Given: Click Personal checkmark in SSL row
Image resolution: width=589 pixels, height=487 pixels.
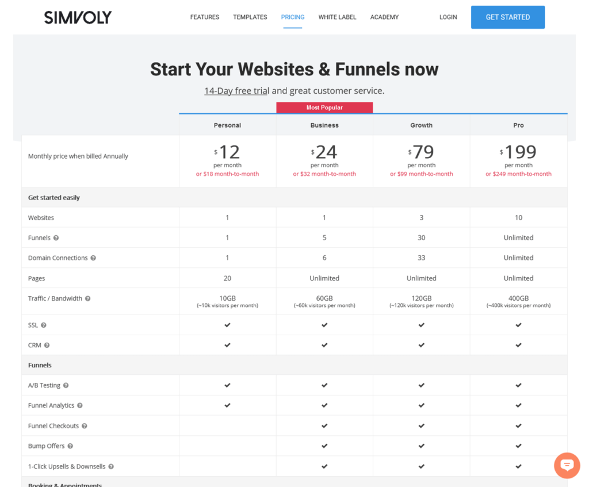Looking at the screenshot, I should click(227, 325).
